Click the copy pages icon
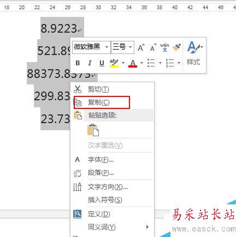This screenshot has width=236, height=237. coord(78,102)
